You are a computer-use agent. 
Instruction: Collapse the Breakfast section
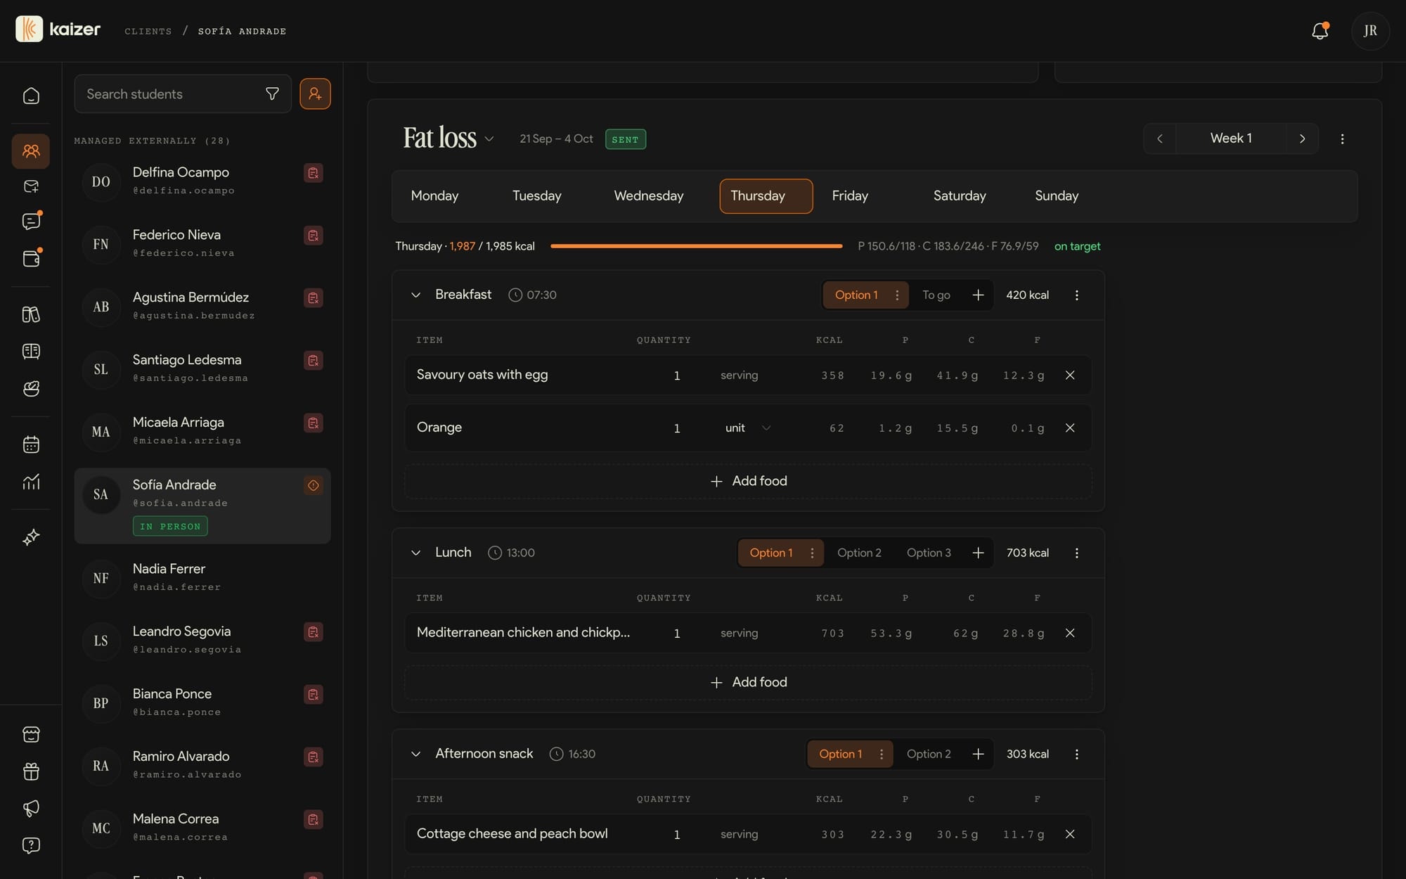(x=415, y=295)
